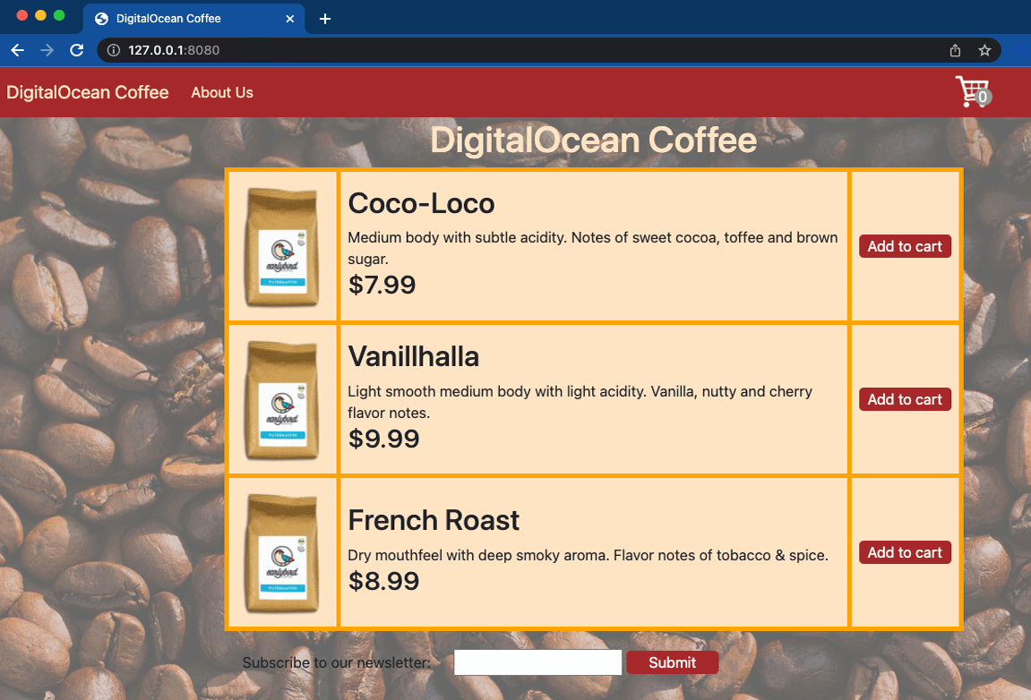Add Coco-Loco to cart
Viewport: 1031px width, 700px height.
tap(905, 246)
